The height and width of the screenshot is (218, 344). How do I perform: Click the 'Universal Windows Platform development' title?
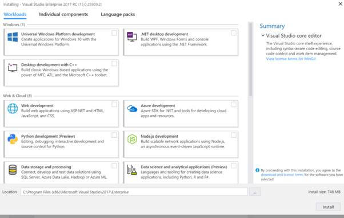[x=58, y=34]
